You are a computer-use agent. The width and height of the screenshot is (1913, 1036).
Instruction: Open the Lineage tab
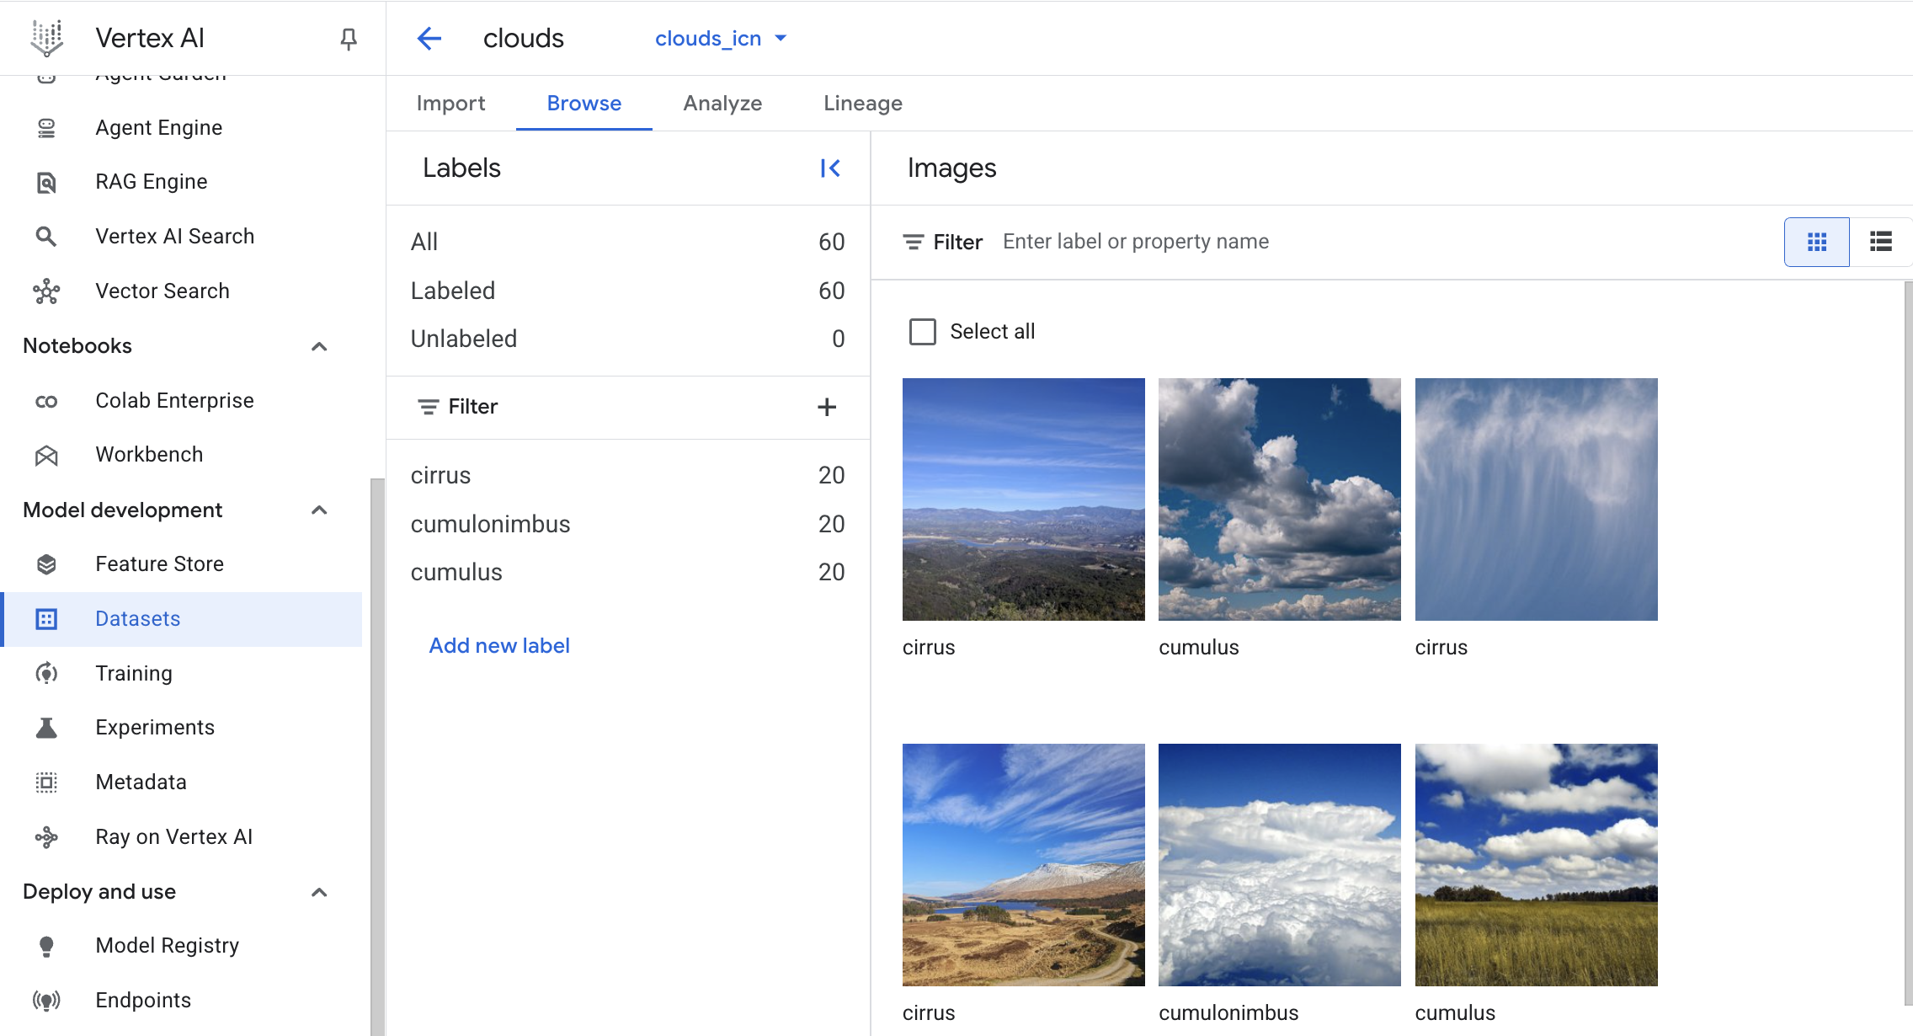pyautogui.click(x=863, y=104)
